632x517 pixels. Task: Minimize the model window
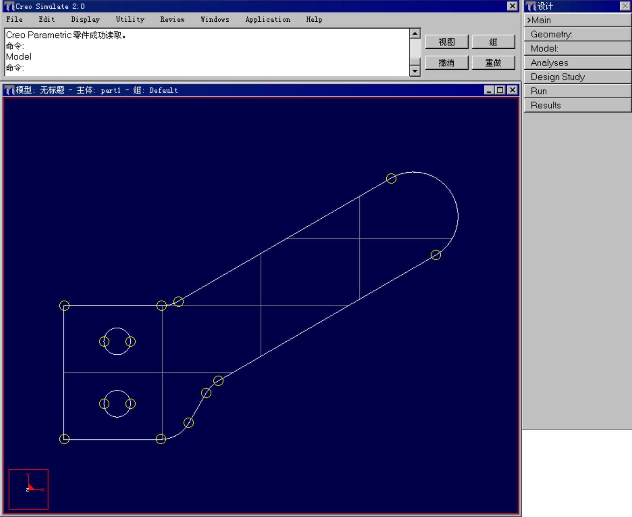pyautogui.click(x=489, y=90)
